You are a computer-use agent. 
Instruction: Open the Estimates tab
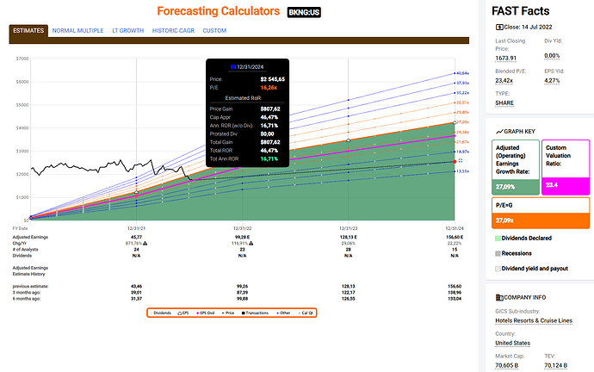click(x=28, y=30)
